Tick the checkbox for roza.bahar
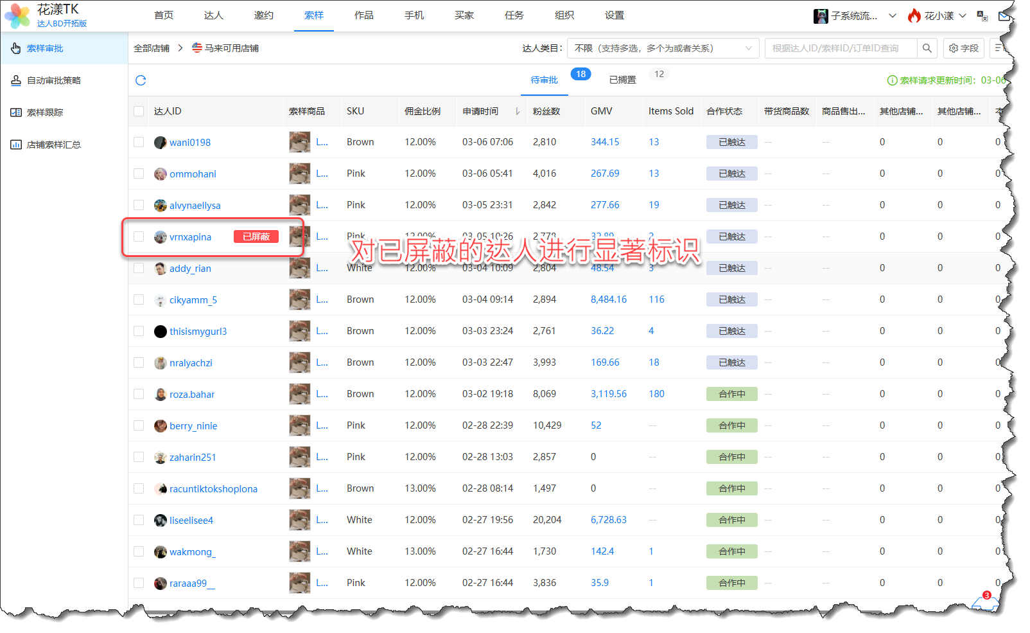 [139, 394]
